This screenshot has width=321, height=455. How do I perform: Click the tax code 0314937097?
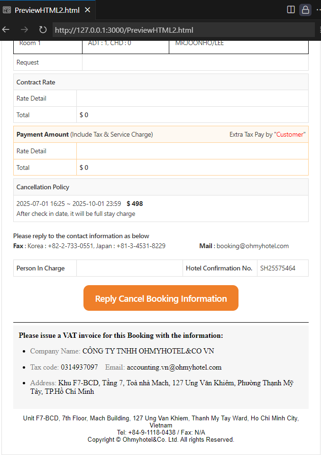click(79, 367)
